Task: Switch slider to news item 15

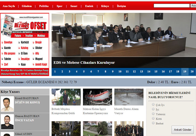Action: [156, 72]
